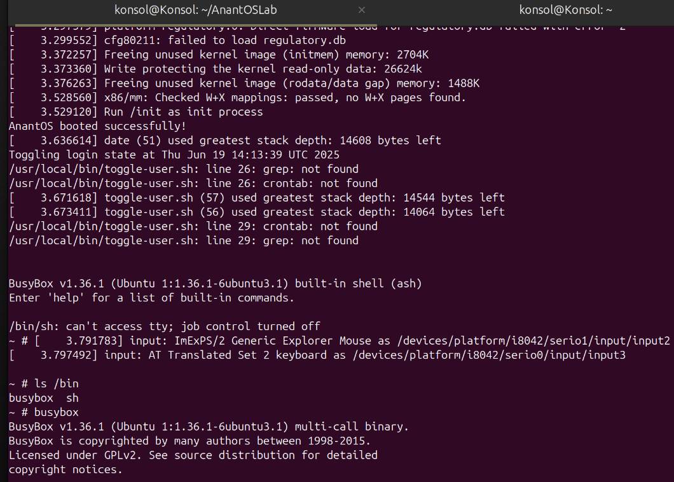Click the 'busybox' command prompt line

44,412
